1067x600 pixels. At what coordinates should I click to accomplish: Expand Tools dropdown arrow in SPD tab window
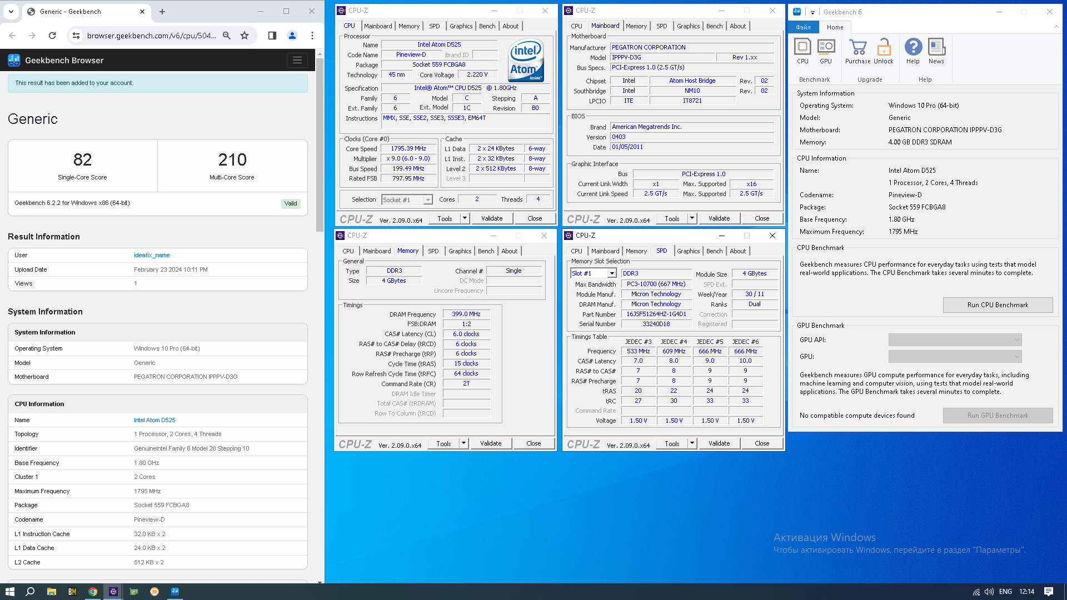tap(692, 443)
